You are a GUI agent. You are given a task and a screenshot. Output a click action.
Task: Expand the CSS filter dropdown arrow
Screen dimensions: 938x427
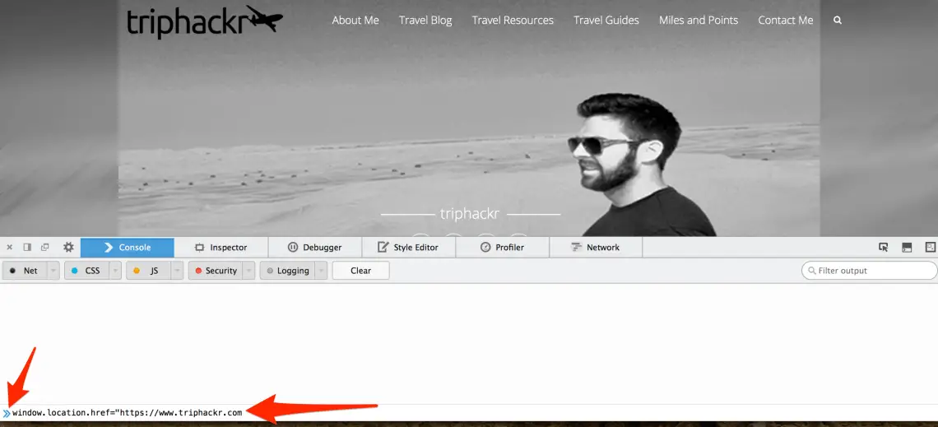(115, 271)
